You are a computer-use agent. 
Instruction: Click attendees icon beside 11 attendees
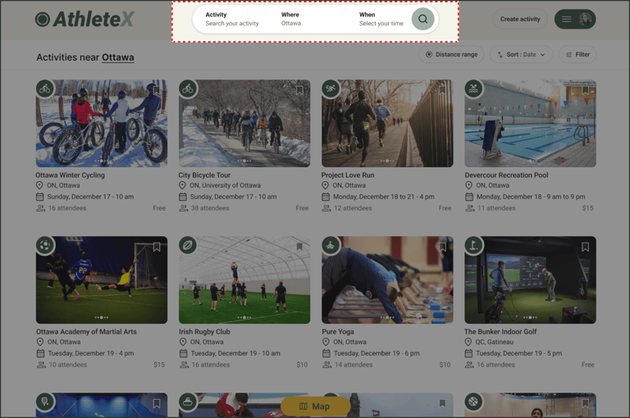470,208
